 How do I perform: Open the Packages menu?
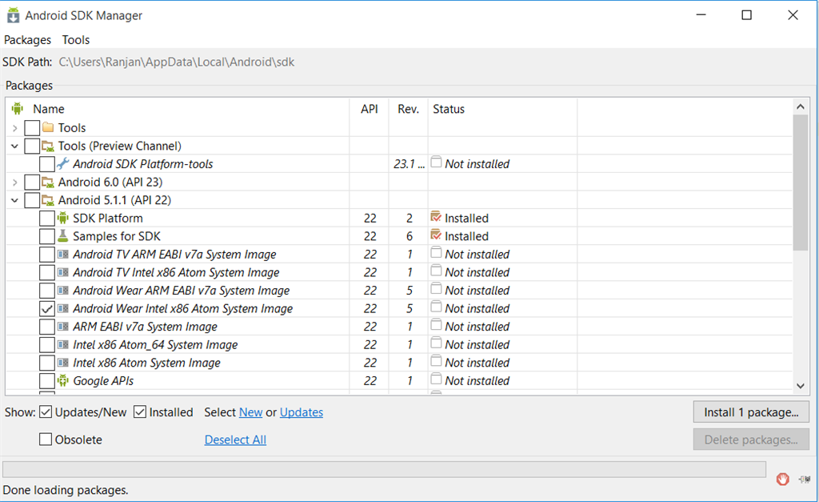tap(27, 40)
